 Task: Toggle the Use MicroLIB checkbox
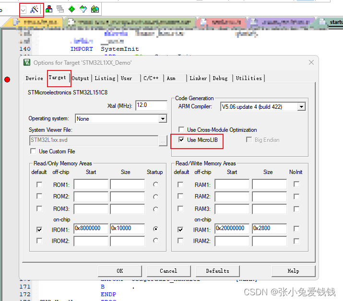click(x=181, y=139)
